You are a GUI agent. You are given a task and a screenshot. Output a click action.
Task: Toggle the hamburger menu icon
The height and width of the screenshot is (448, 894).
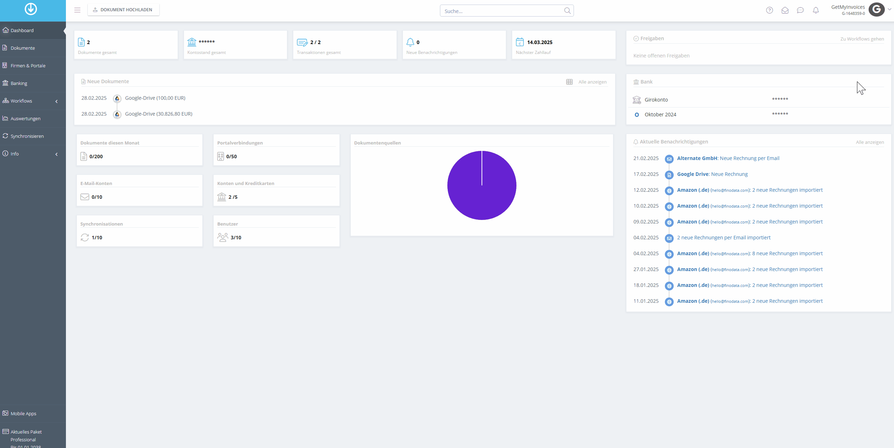78,10
